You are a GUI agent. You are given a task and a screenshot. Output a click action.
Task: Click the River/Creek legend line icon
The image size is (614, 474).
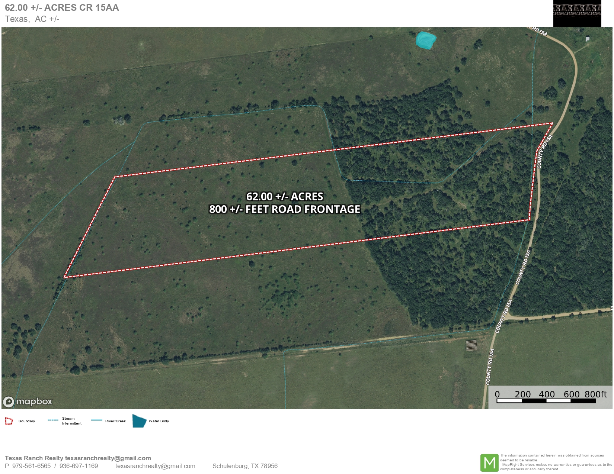coord(97,420)
